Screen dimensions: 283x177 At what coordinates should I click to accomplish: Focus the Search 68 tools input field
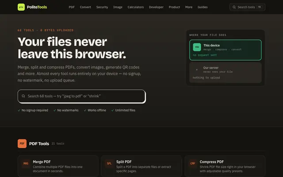tap(81, 96)
